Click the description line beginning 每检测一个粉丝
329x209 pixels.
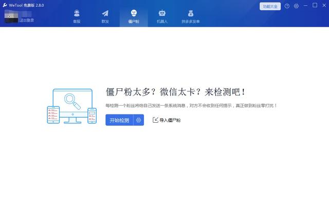click(x=191, y=106)
